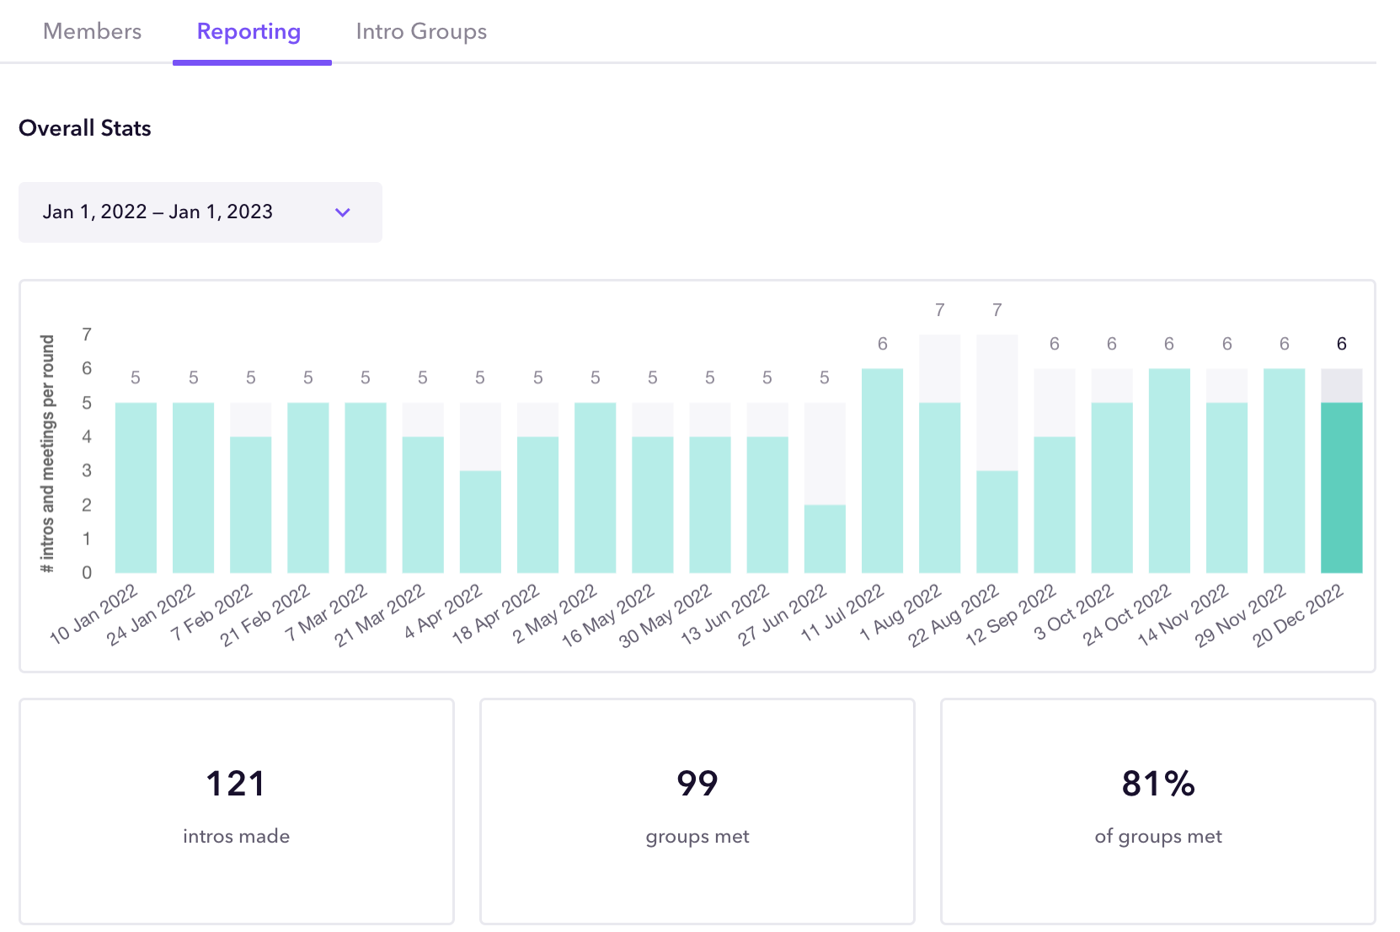Select the 30 May 2022 bar
The width and height of the screenshot is (1400, 932).
pyautogui.click(x=710, y=488)
